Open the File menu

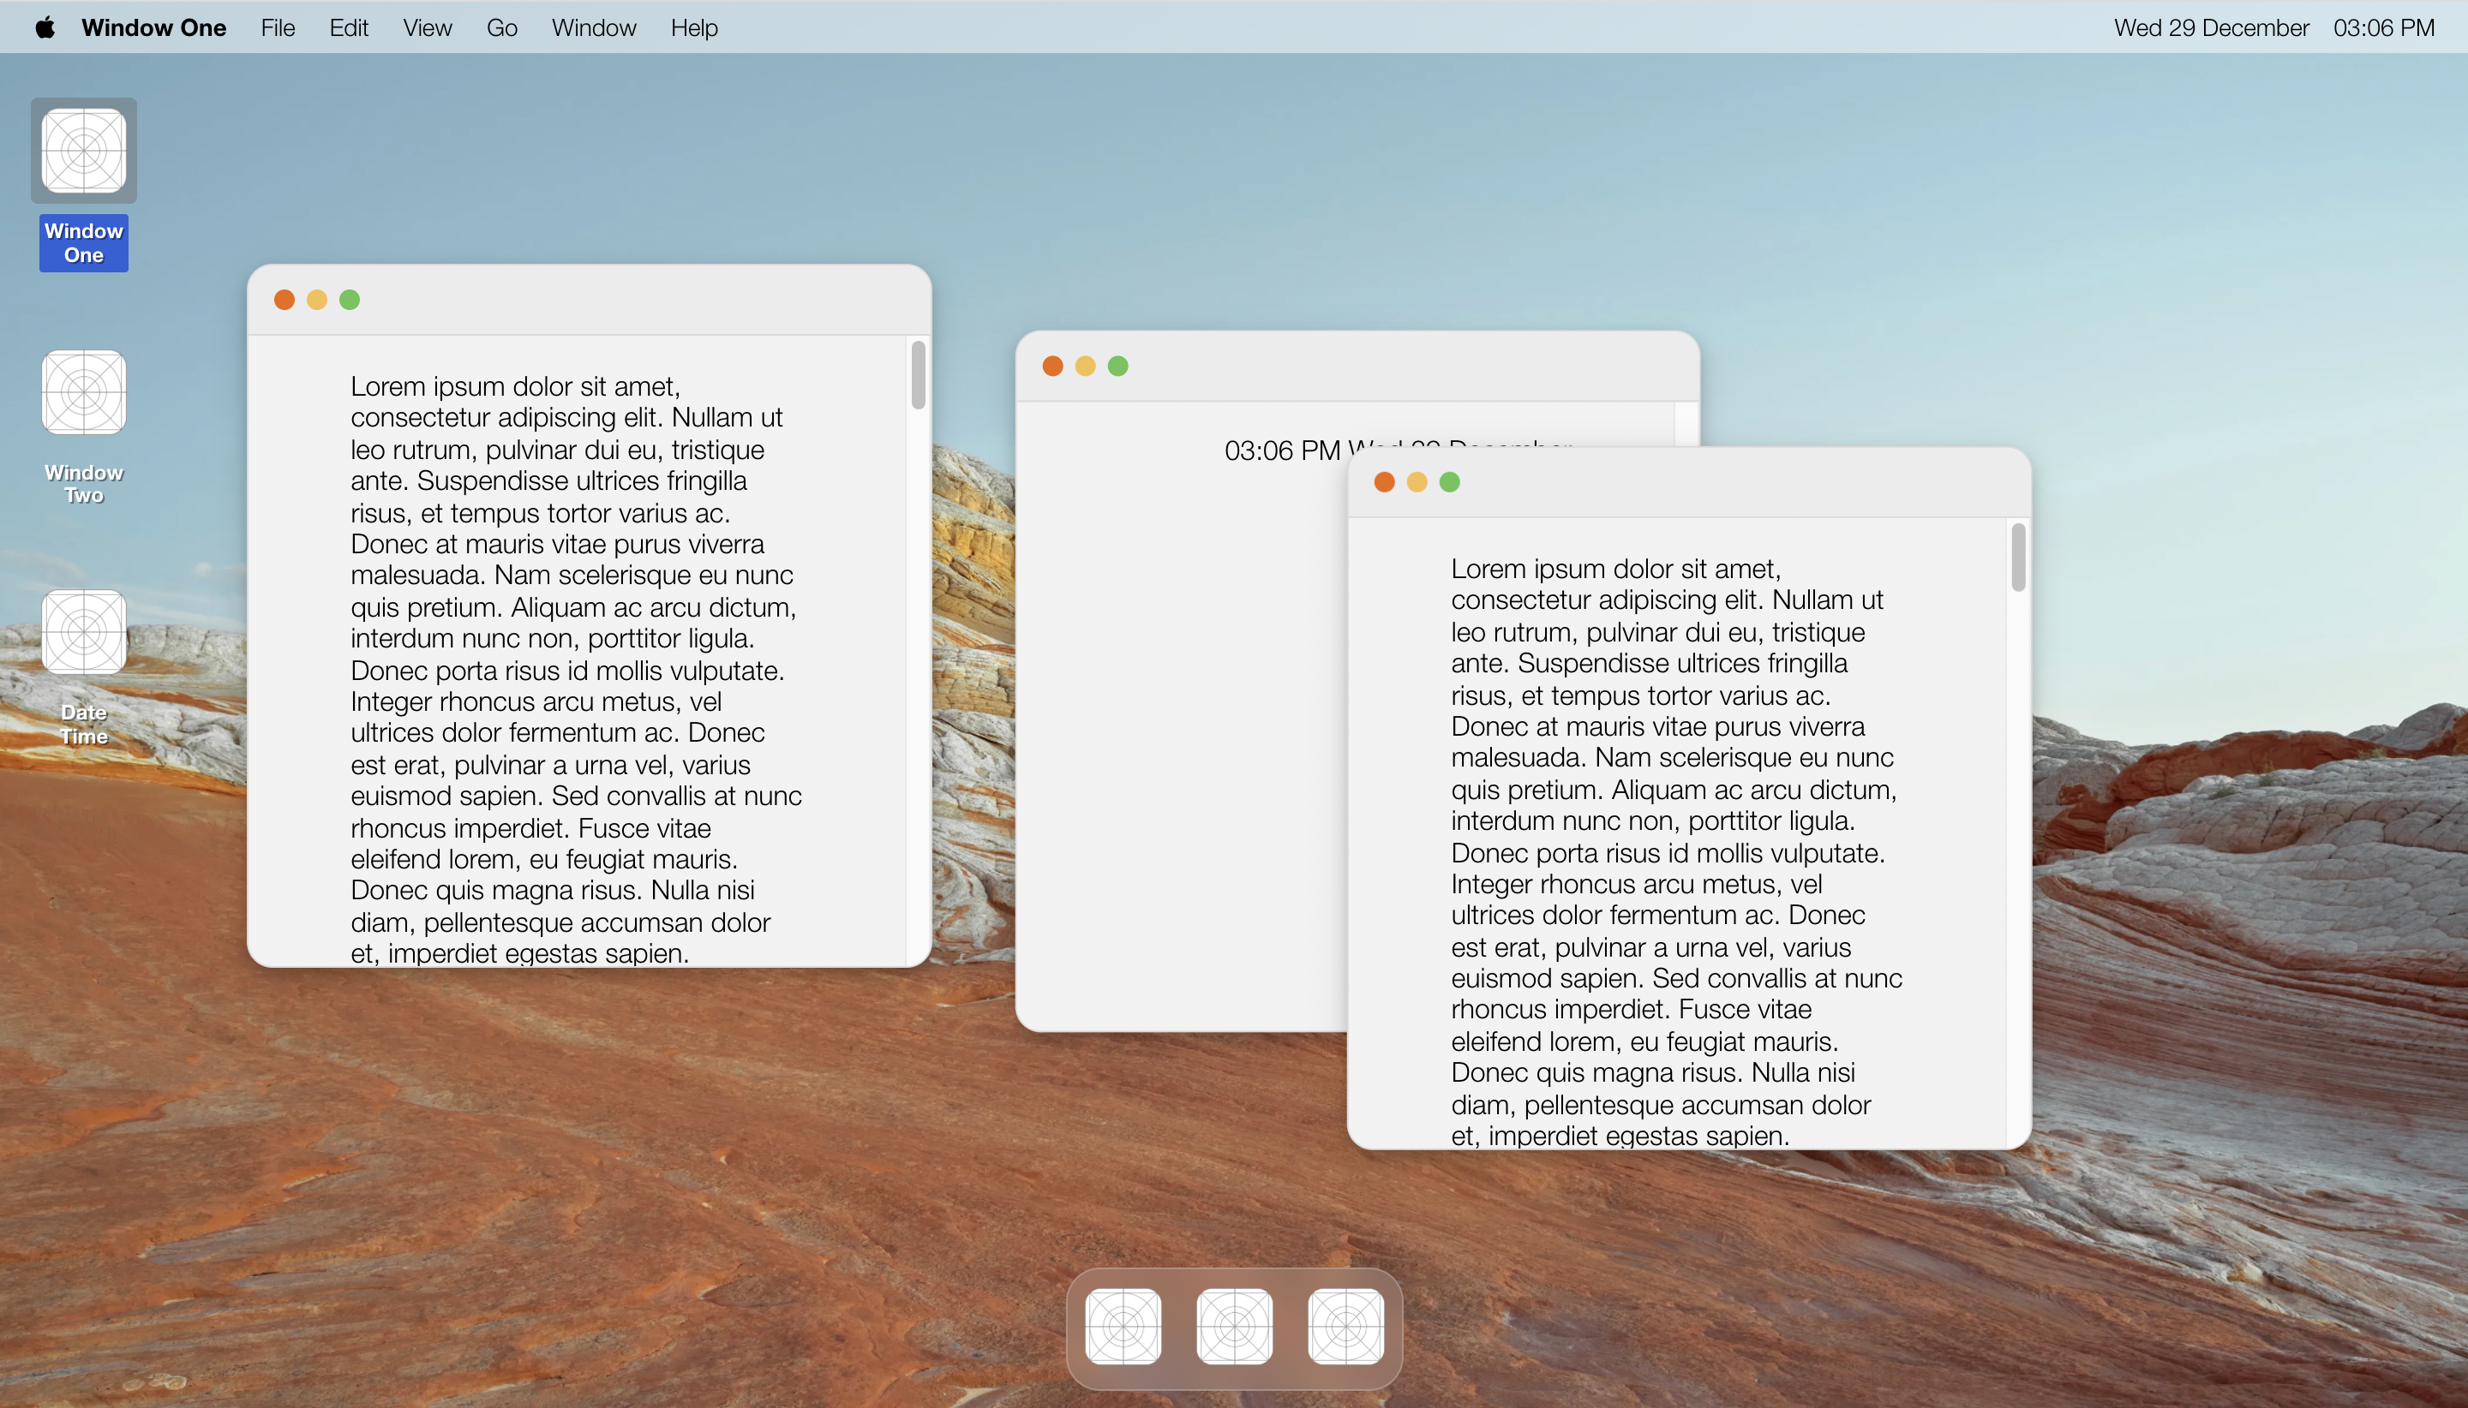click(278, 27)
